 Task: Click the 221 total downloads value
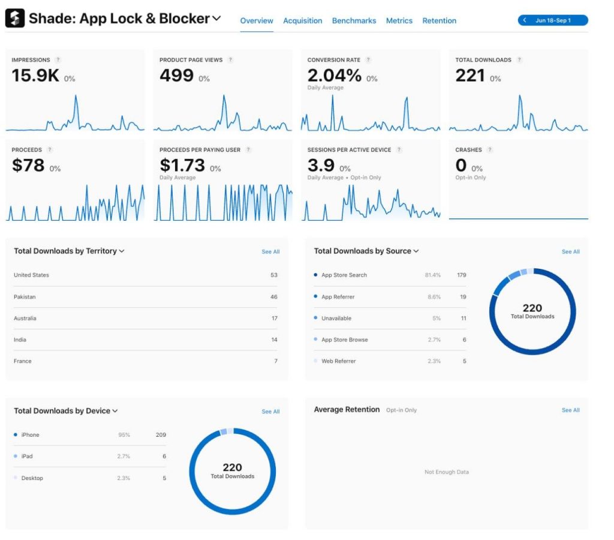point(470,75)
